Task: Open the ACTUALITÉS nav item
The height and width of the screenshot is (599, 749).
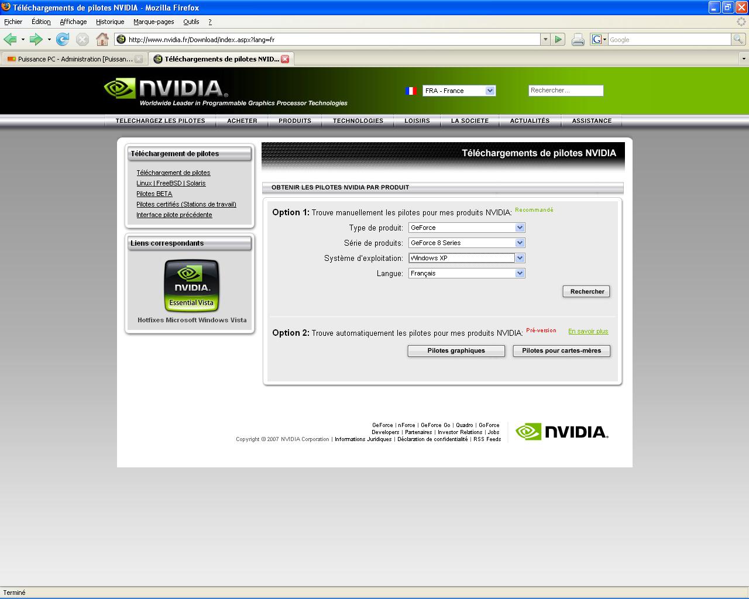Action: tap(530, 121)
